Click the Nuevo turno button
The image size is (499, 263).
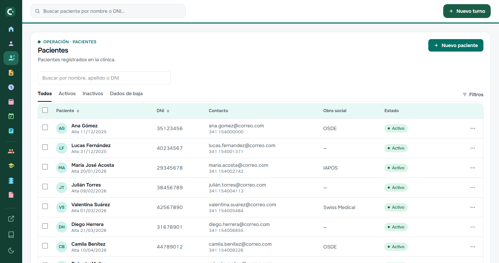(467, 11)
